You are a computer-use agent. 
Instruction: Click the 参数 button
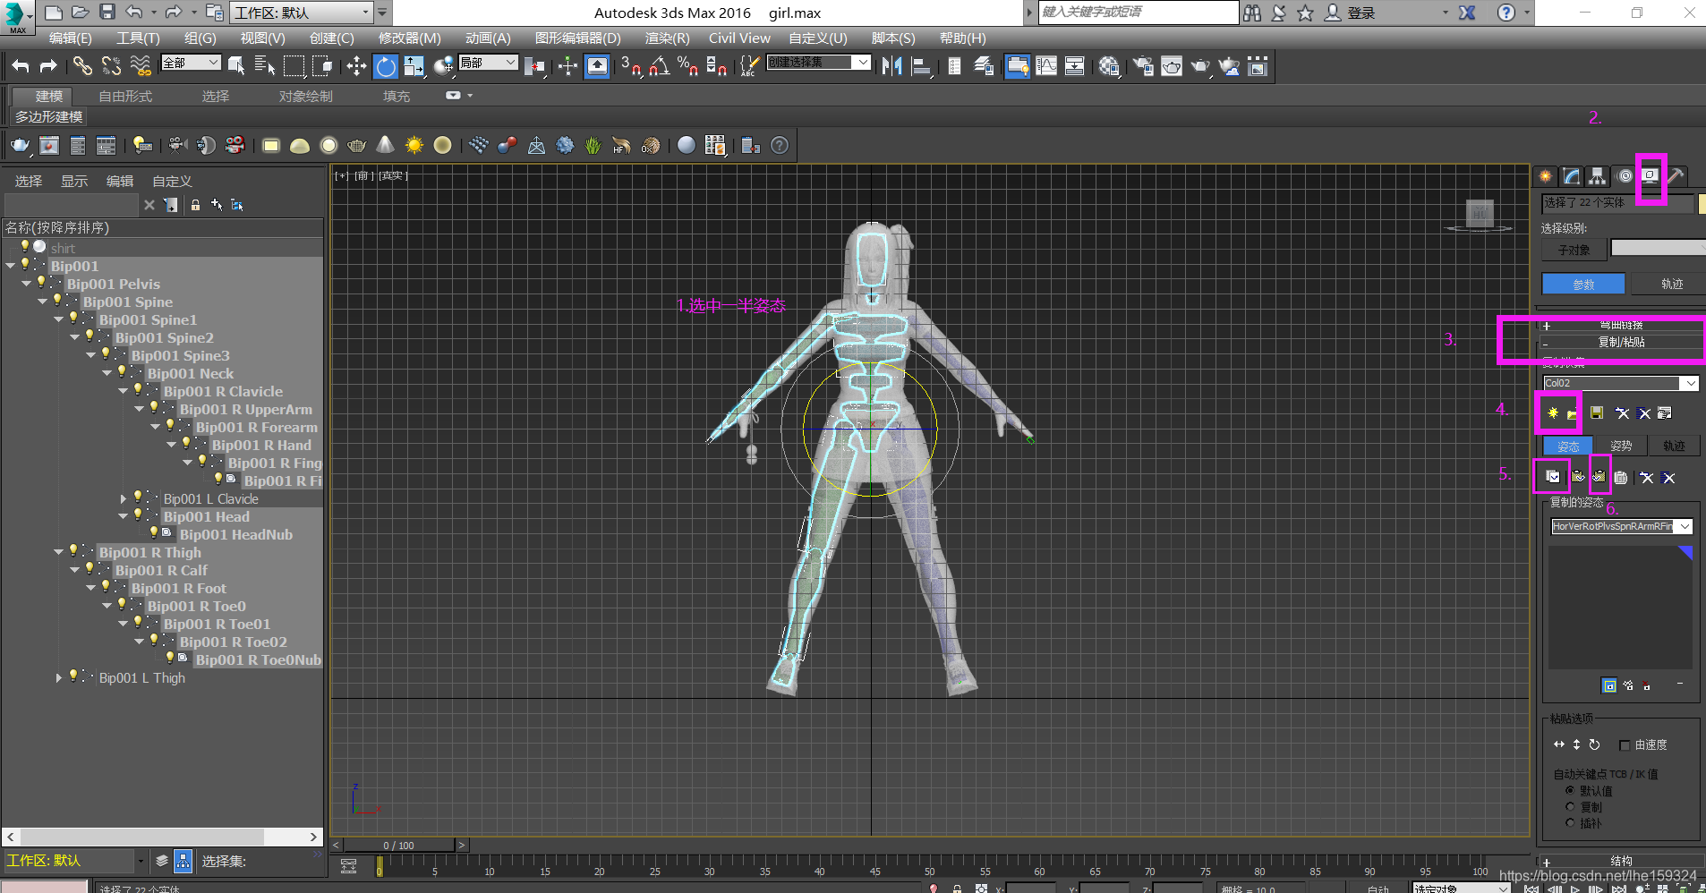pyautogui.click(x=1582, y=284)
